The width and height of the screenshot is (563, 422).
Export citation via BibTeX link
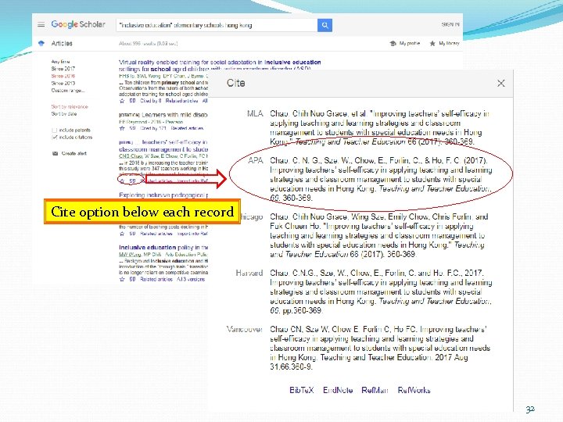(302, 390)
